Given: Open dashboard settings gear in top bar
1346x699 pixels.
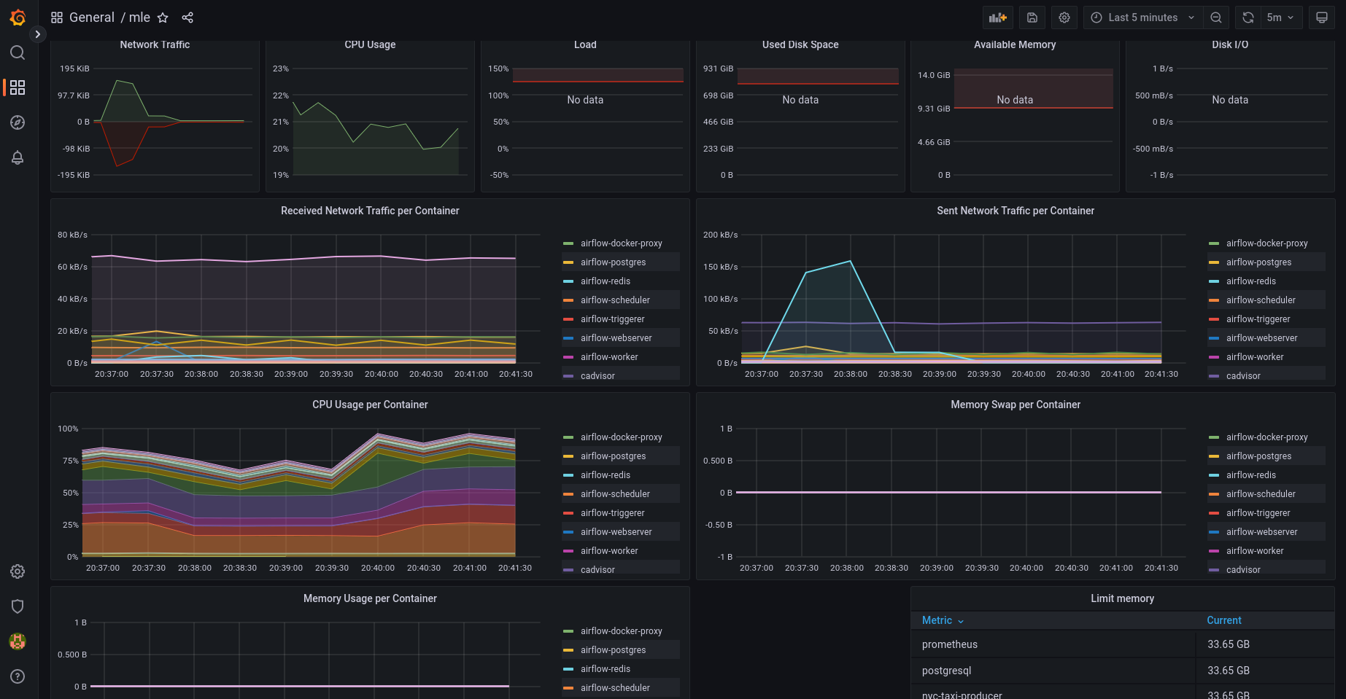Looking at the screenshot, I should pos(1064,17).
